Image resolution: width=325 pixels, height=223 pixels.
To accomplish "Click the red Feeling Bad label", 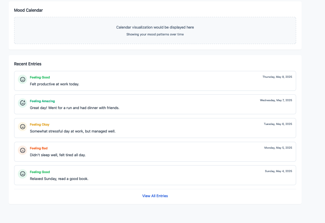I will (38, 148).
